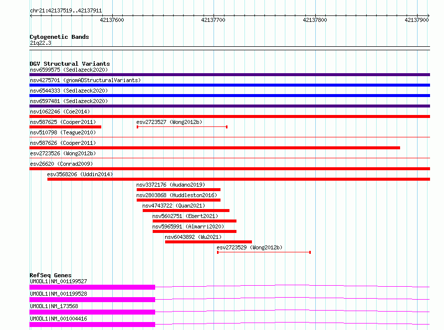The image size is (444, 330).
Task: Open UMODL1|NM_001199527 gene label
Action: (x=58, y=281)
